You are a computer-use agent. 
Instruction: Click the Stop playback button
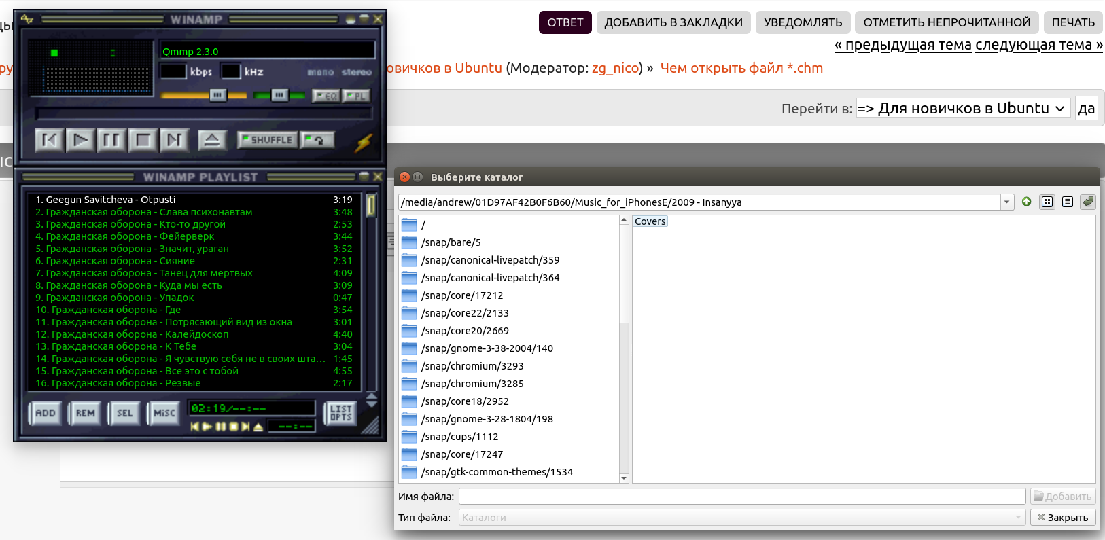(x=143, y=141)
